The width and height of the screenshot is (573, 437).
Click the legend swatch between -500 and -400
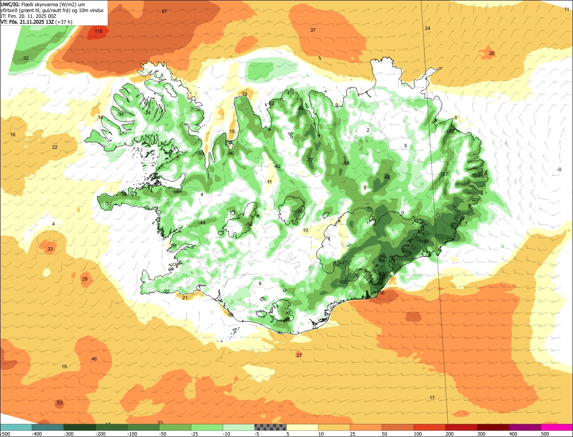(16, 427)
